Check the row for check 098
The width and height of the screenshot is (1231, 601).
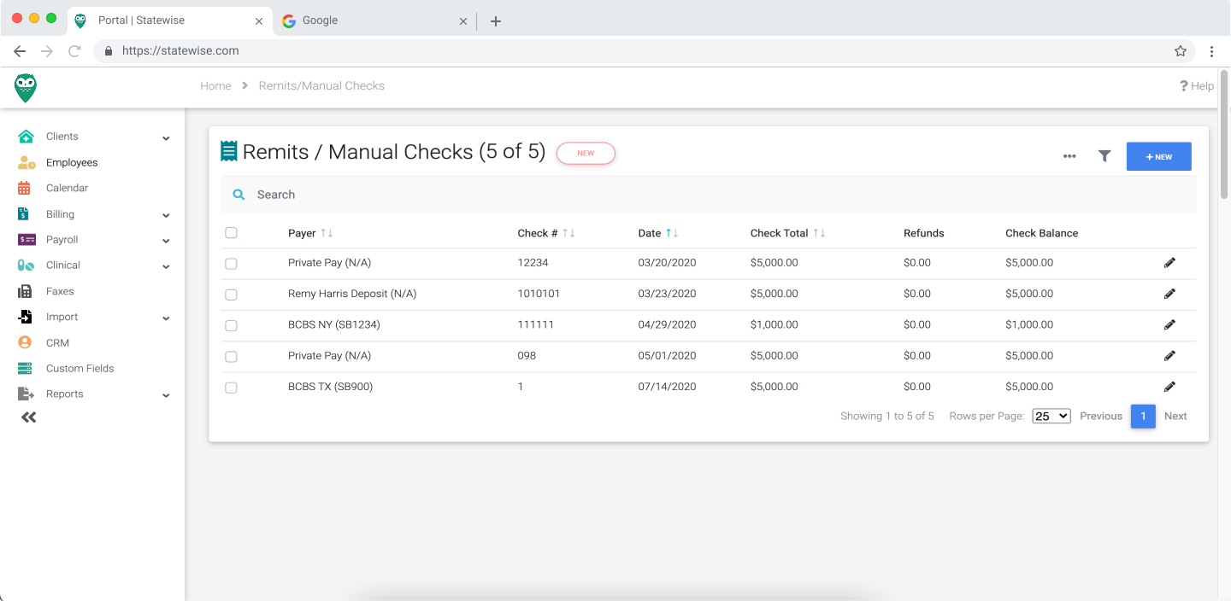point(231,356)
